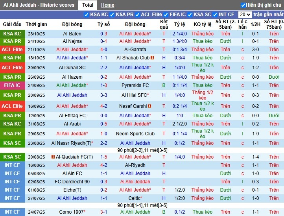The image size is (284, 216).
Task: Open the 4-0 score against Al-Garrafa
Action: coord(104,50)
